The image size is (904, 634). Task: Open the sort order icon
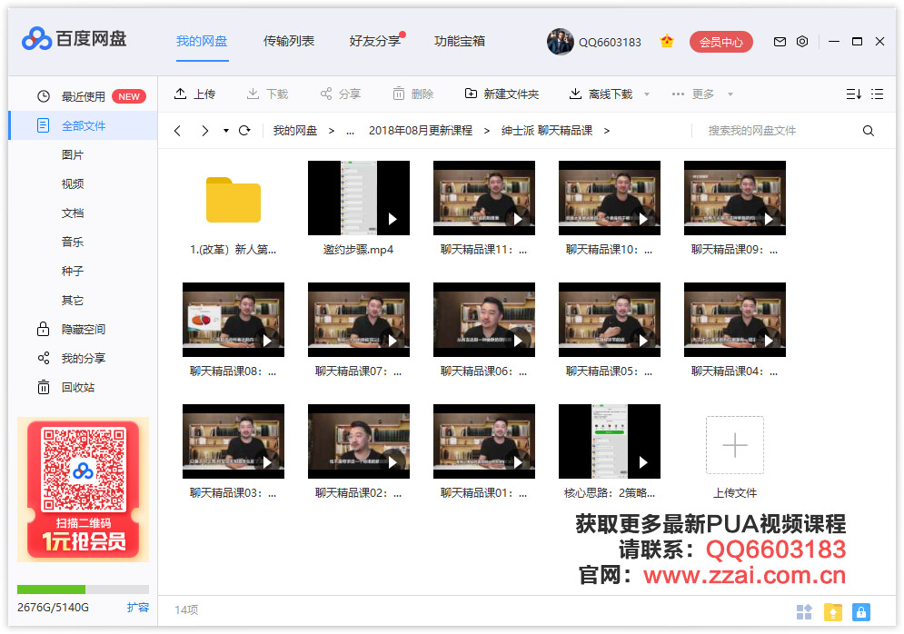pos(854,94)
